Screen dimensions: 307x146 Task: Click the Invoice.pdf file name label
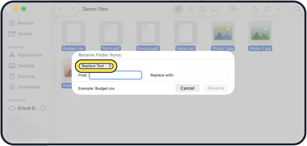coord(148,48)
